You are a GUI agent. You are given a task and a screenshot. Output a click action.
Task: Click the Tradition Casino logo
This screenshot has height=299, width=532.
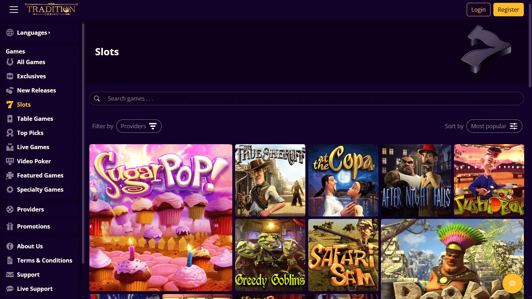[51, 9]
